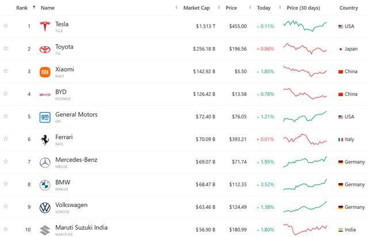Open the Maruti Suzuki India company link
The height and width of the screenshot is (237, 368).
coord(81,227)
